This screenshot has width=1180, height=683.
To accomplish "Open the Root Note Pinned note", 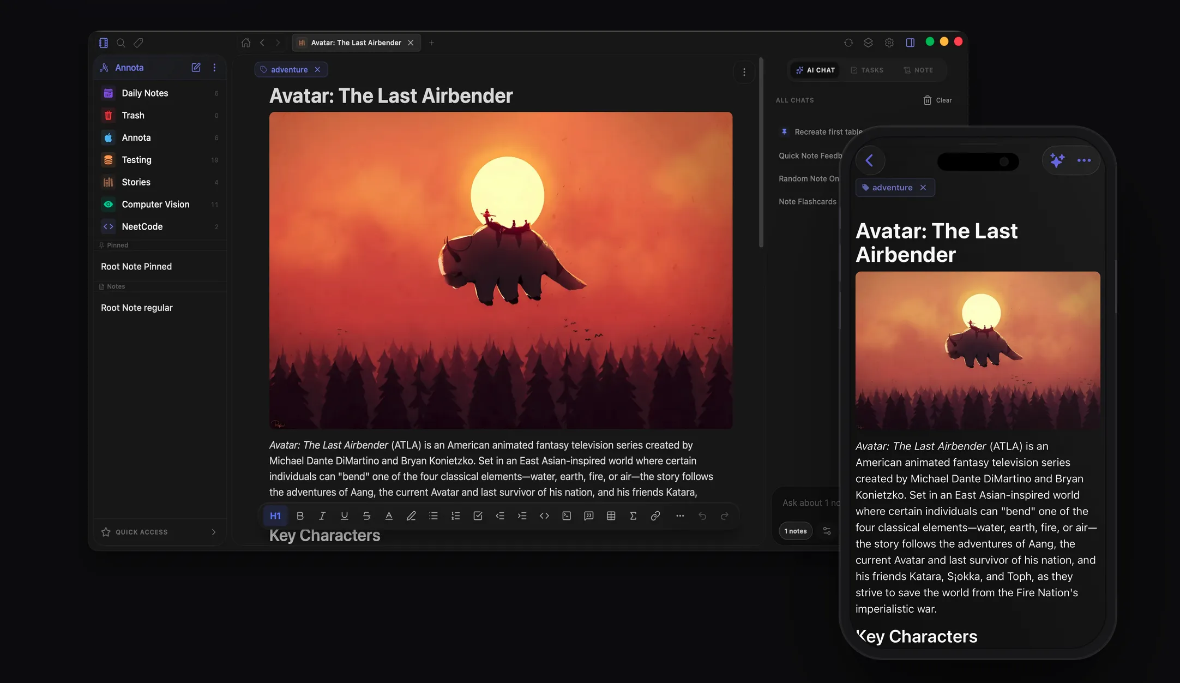I will coord(159,267).
